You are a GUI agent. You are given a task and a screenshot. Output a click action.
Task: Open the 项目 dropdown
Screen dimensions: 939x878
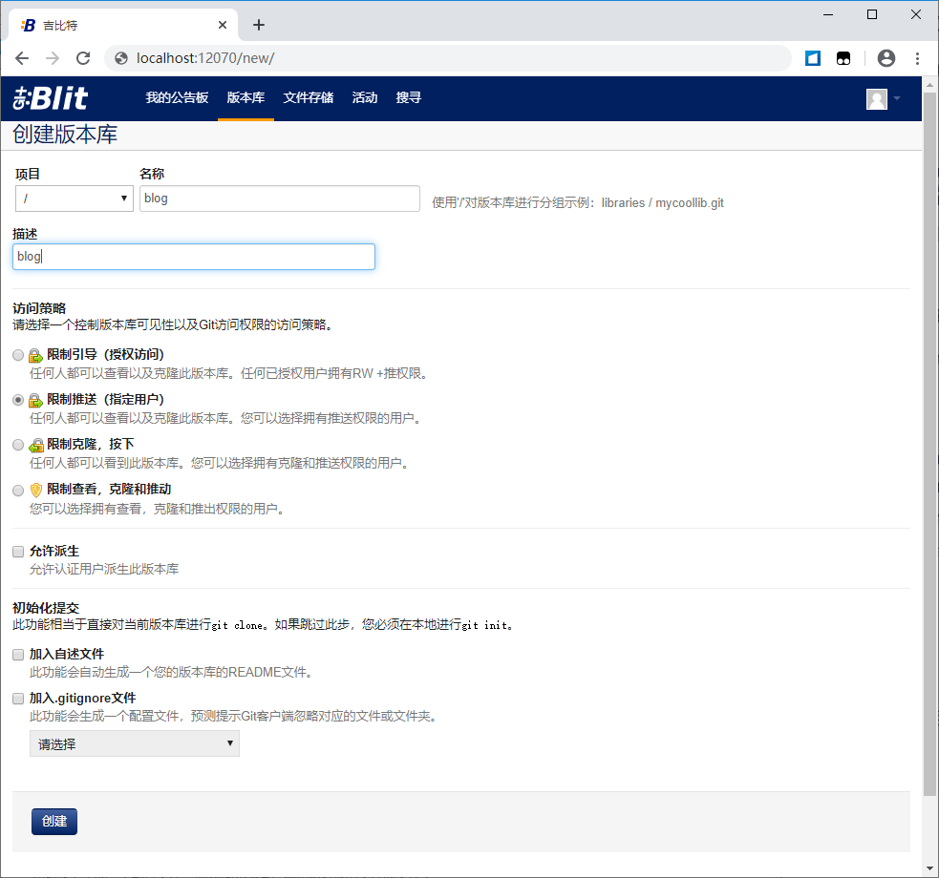pos(75,199)
